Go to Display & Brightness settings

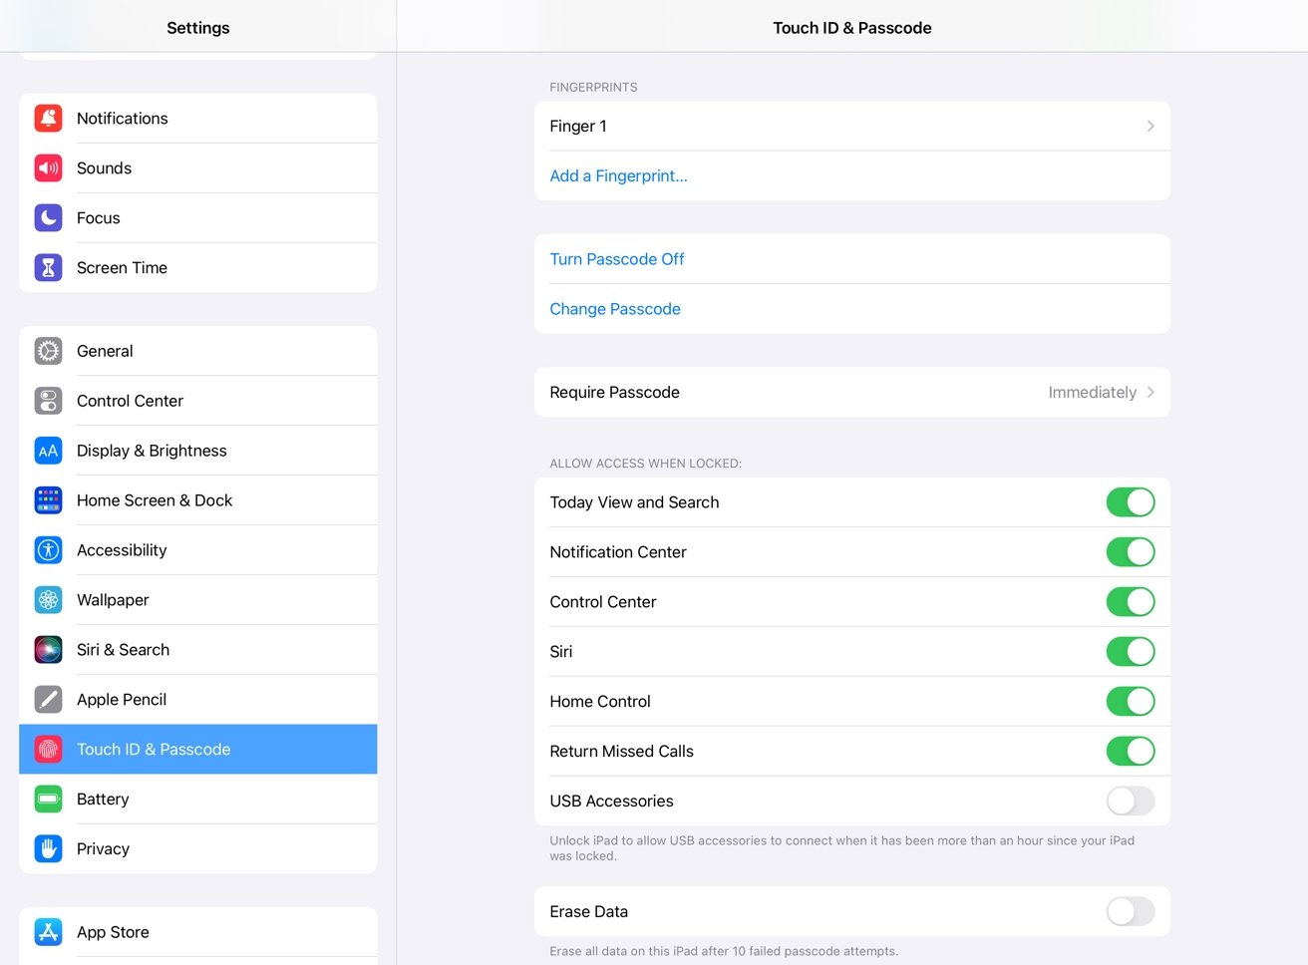click(x=152, y=451)
